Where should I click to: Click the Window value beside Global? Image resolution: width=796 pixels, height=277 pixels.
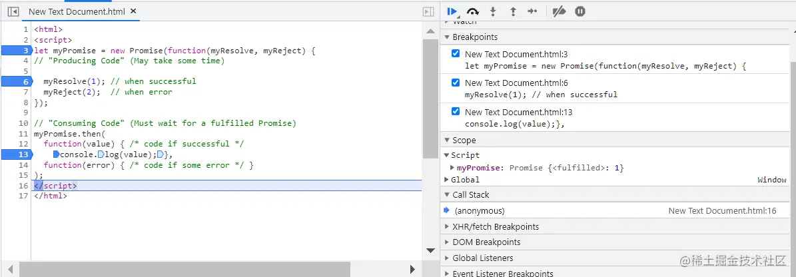click(772, 180)
